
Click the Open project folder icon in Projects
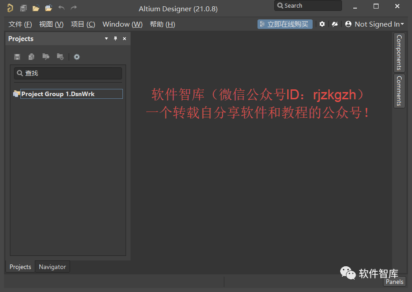(x=46, y=57)
